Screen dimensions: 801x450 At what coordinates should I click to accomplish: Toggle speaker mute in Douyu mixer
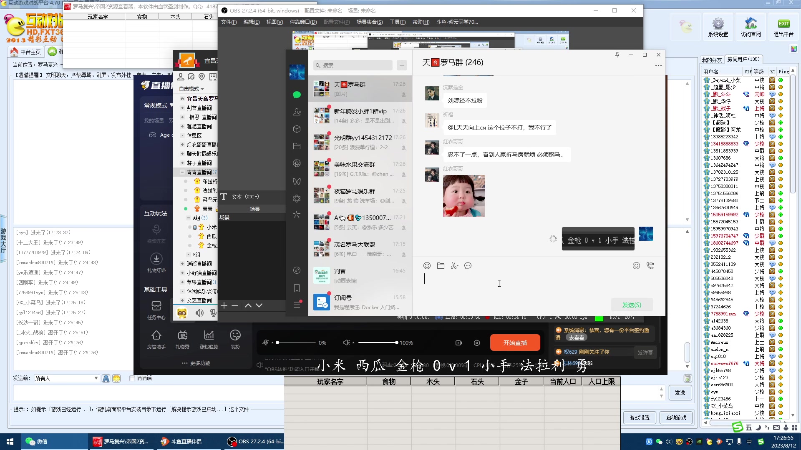(x=346, y=342)
